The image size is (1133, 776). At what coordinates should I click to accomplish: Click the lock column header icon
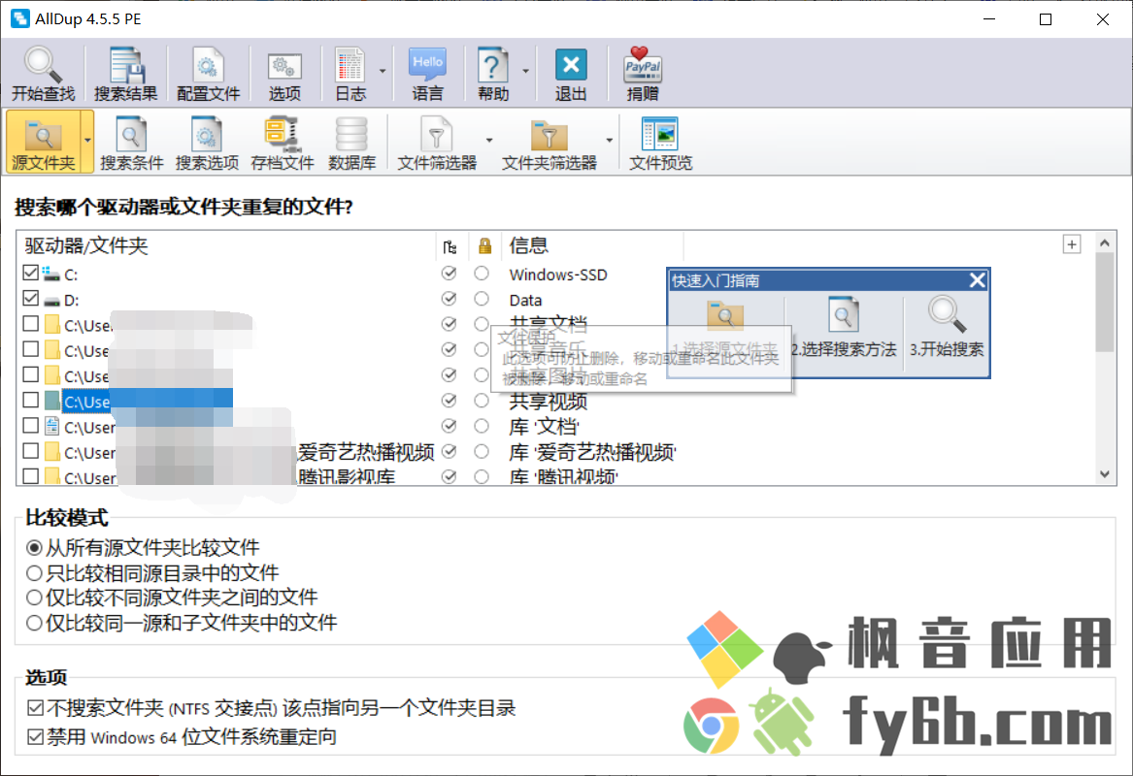tap(484, 246)
